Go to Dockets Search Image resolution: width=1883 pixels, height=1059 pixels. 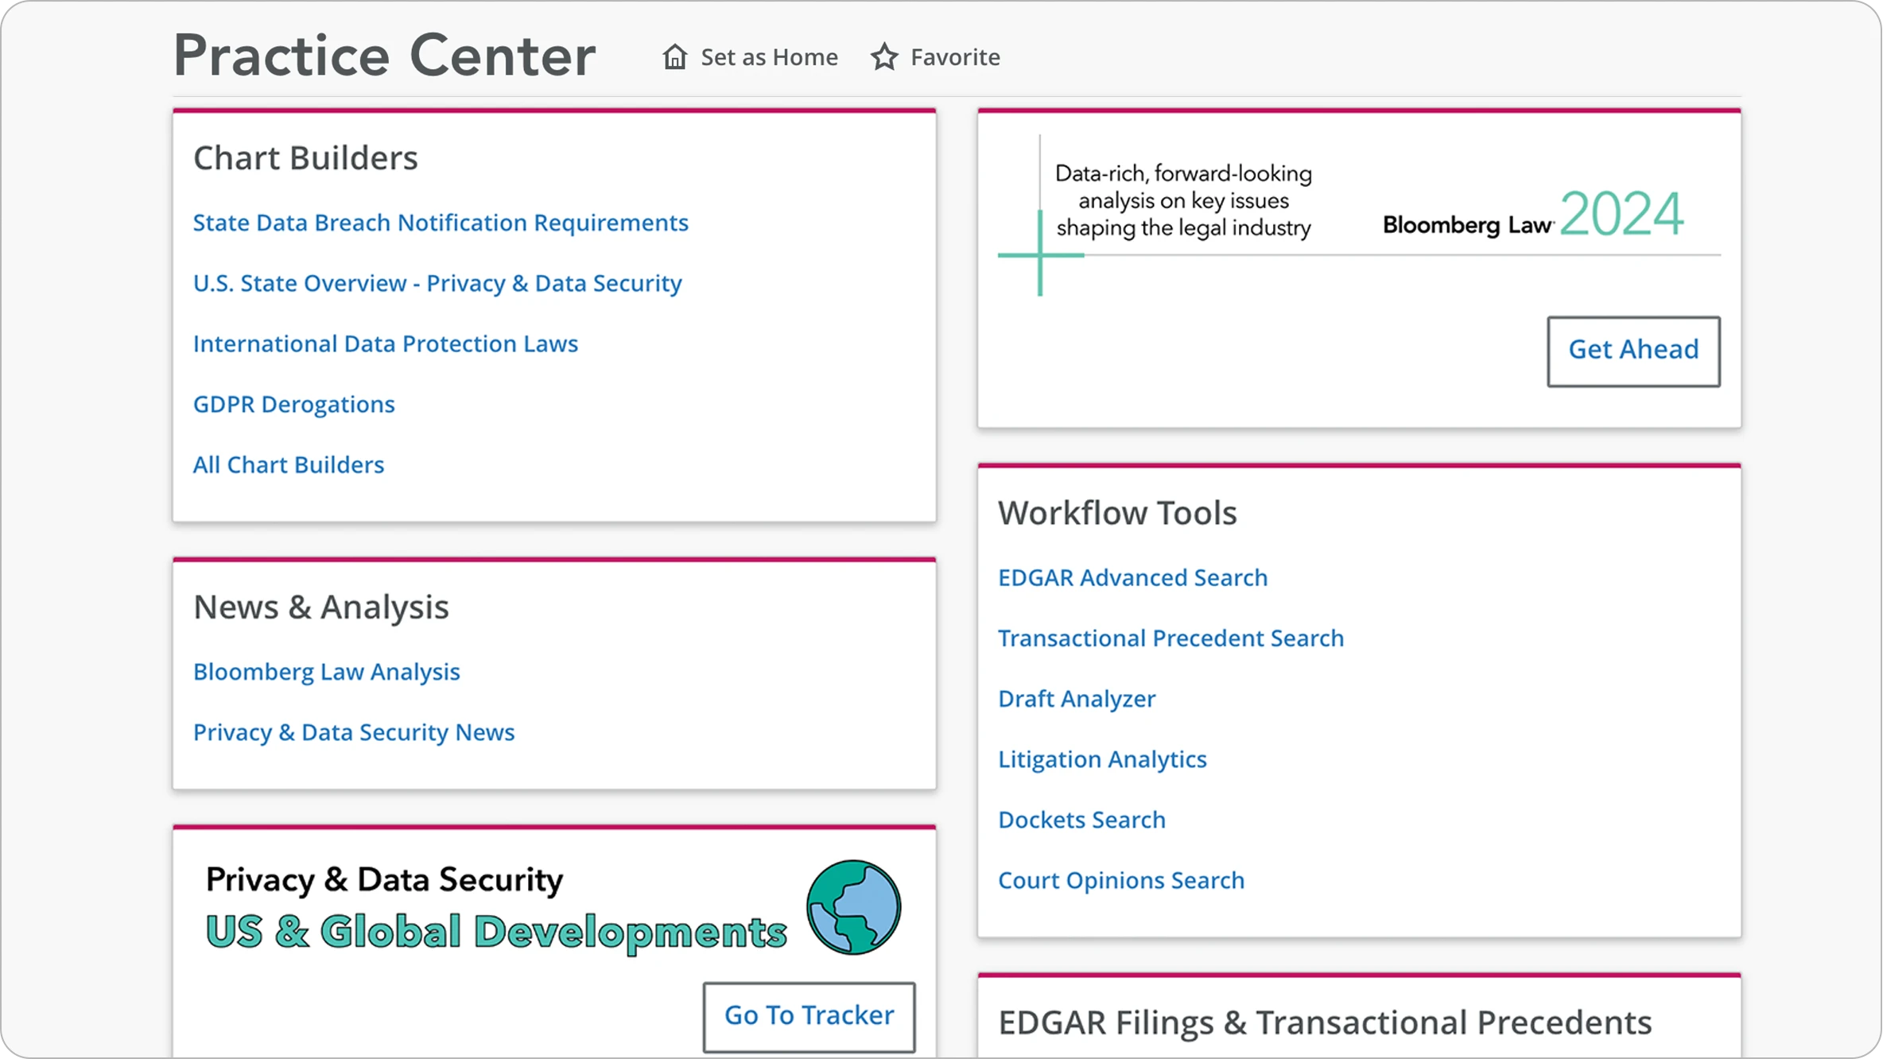[1081, 820]
